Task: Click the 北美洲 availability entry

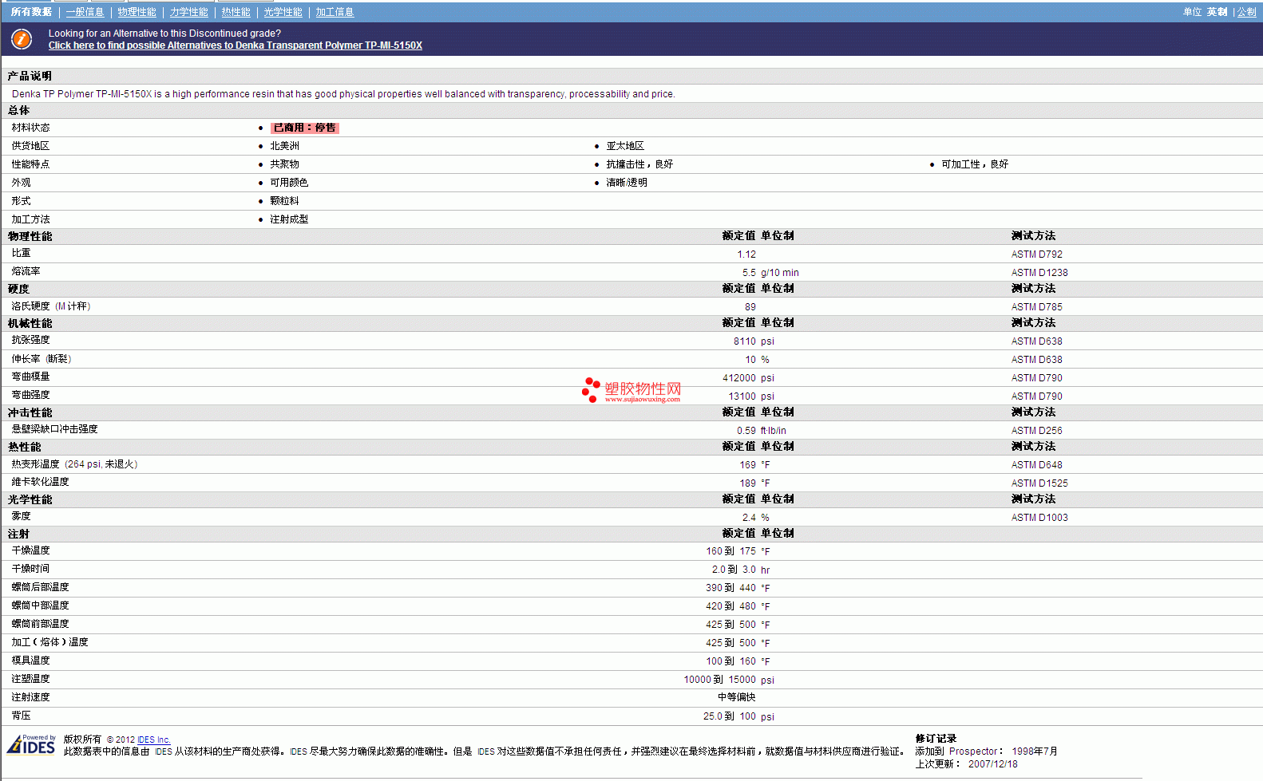Action: (284, 146)
